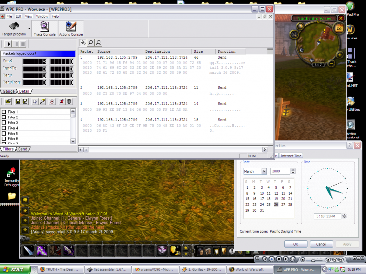Viewport: 366px width, 274px height.
Task: Expand the March month dropdown
Action: (264, 171)
